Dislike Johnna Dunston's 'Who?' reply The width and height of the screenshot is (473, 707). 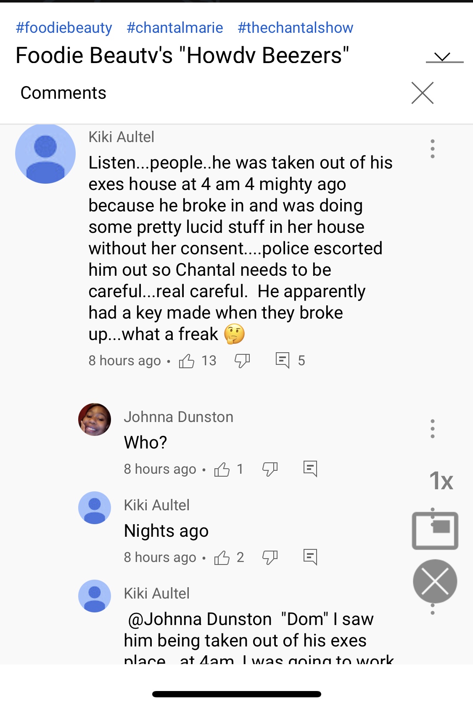tap(270, 469)
